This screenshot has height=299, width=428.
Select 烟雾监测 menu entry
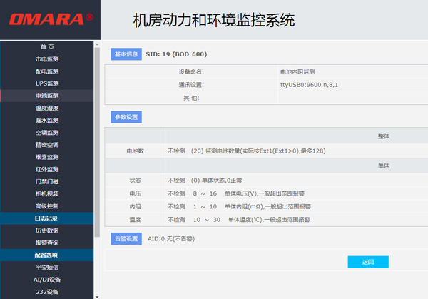coord(47,157)
